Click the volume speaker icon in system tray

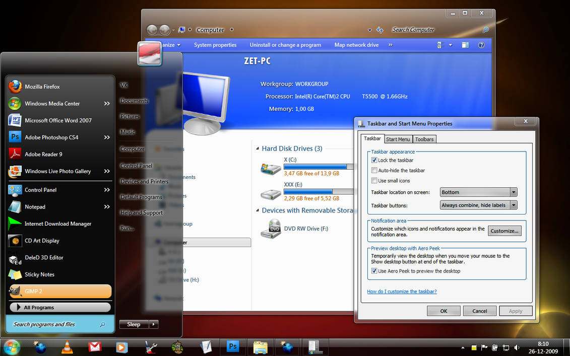[x=517, y=347]
